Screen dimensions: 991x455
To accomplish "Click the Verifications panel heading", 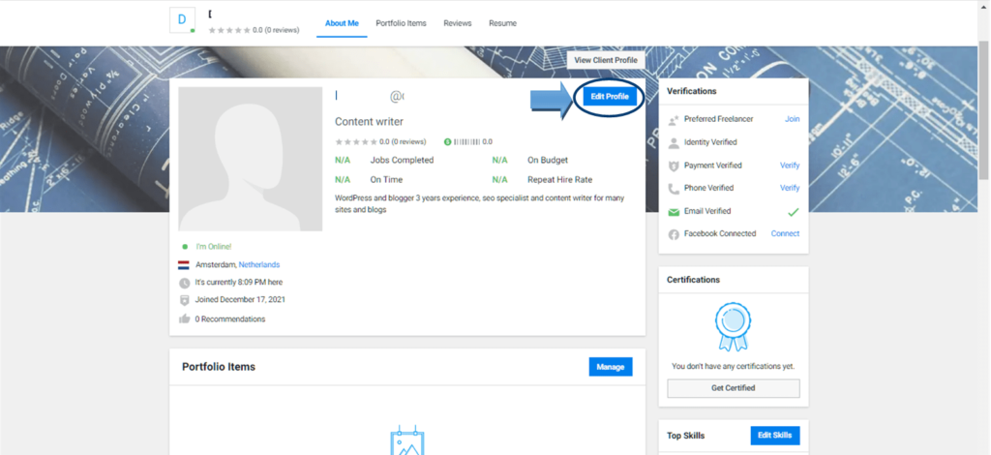I will click(691, 91).
